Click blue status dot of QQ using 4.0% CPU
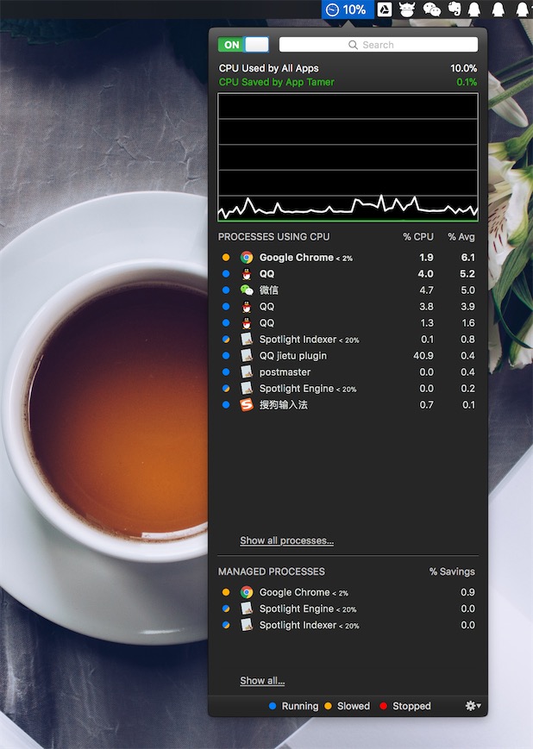 tap(226, 274)
